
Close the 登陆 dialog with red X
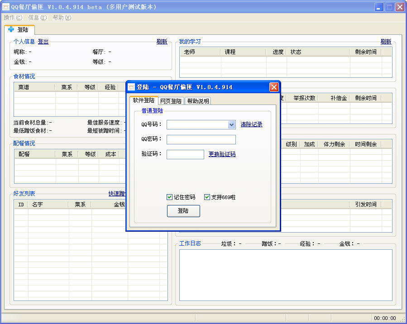pyautogui.click(x=273, y=87)
